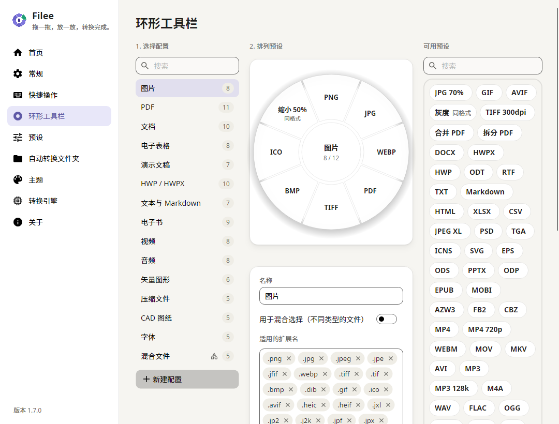Click the WEBP ring segment
Image resolution: width=559 pixels, height=424 pixels.
tap(386, 152)
